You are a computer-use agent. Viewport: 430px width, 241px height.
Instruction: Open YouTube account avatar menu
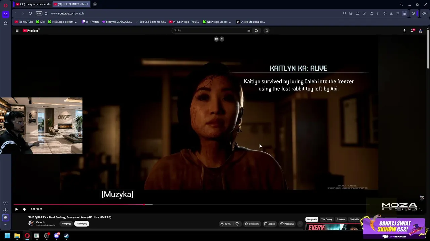[x=420, y=31]
